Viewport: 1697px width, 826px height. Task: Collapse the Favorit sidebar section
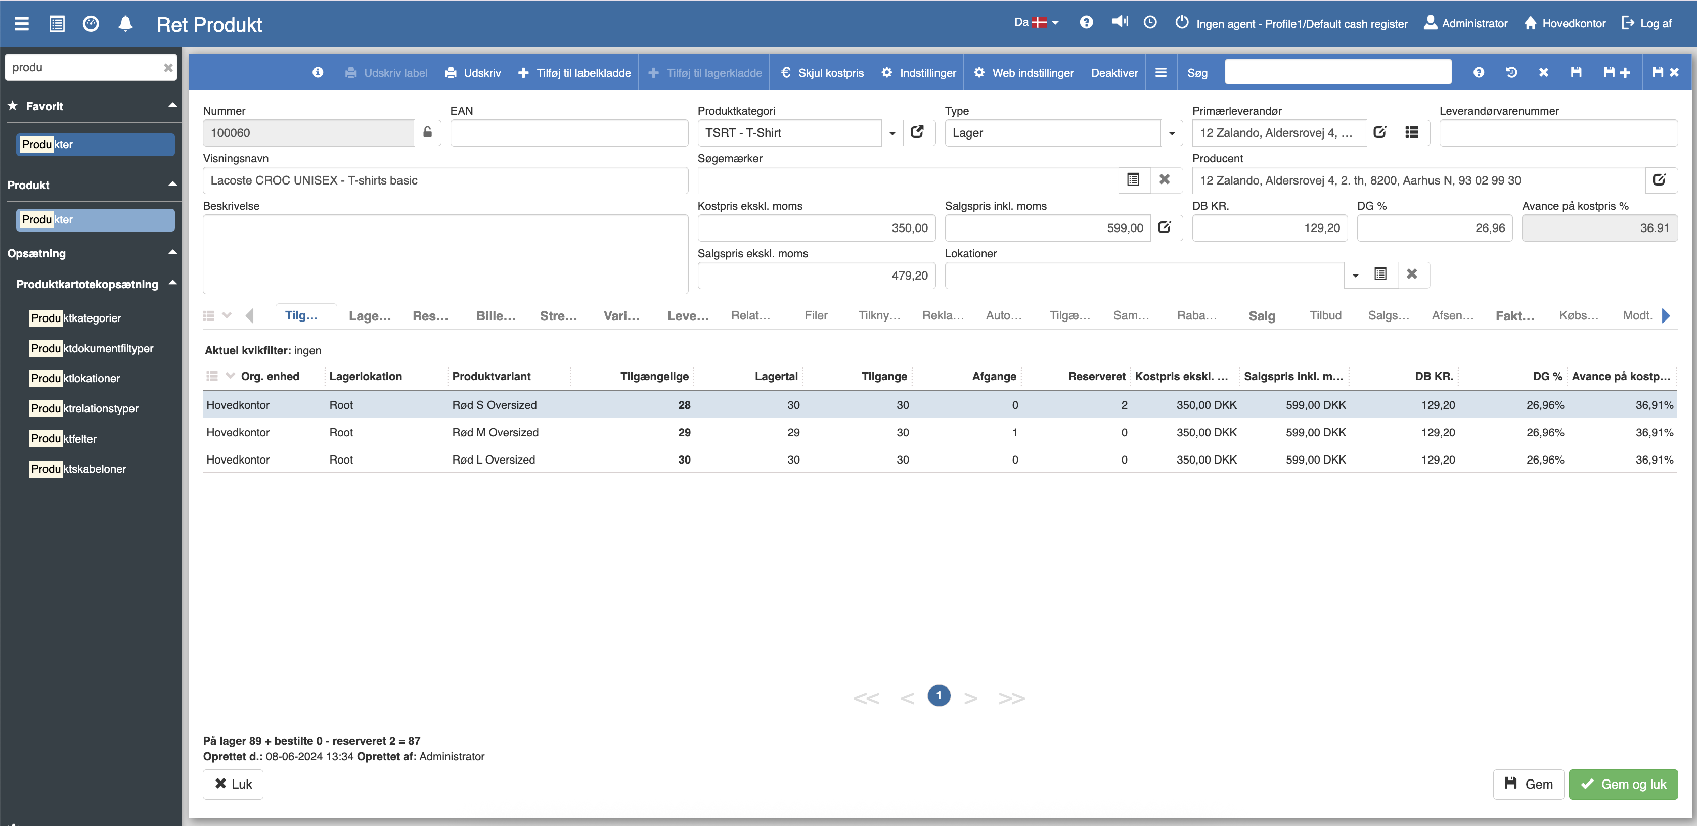pyautogui.click(x=172, y=105)
